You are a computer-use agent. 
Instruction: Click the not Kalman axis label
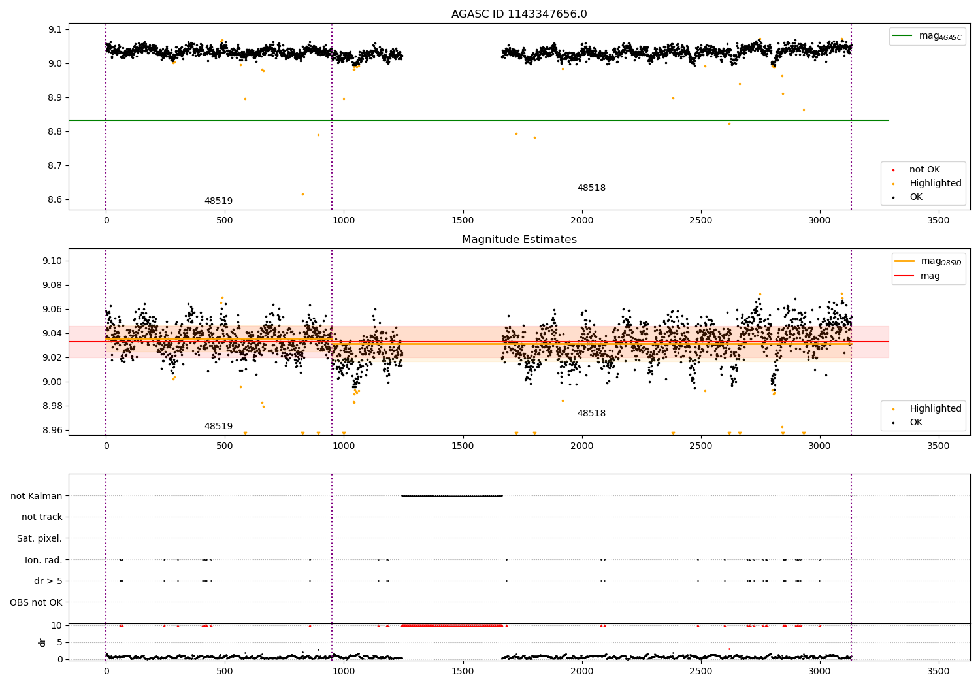point(37,496)
